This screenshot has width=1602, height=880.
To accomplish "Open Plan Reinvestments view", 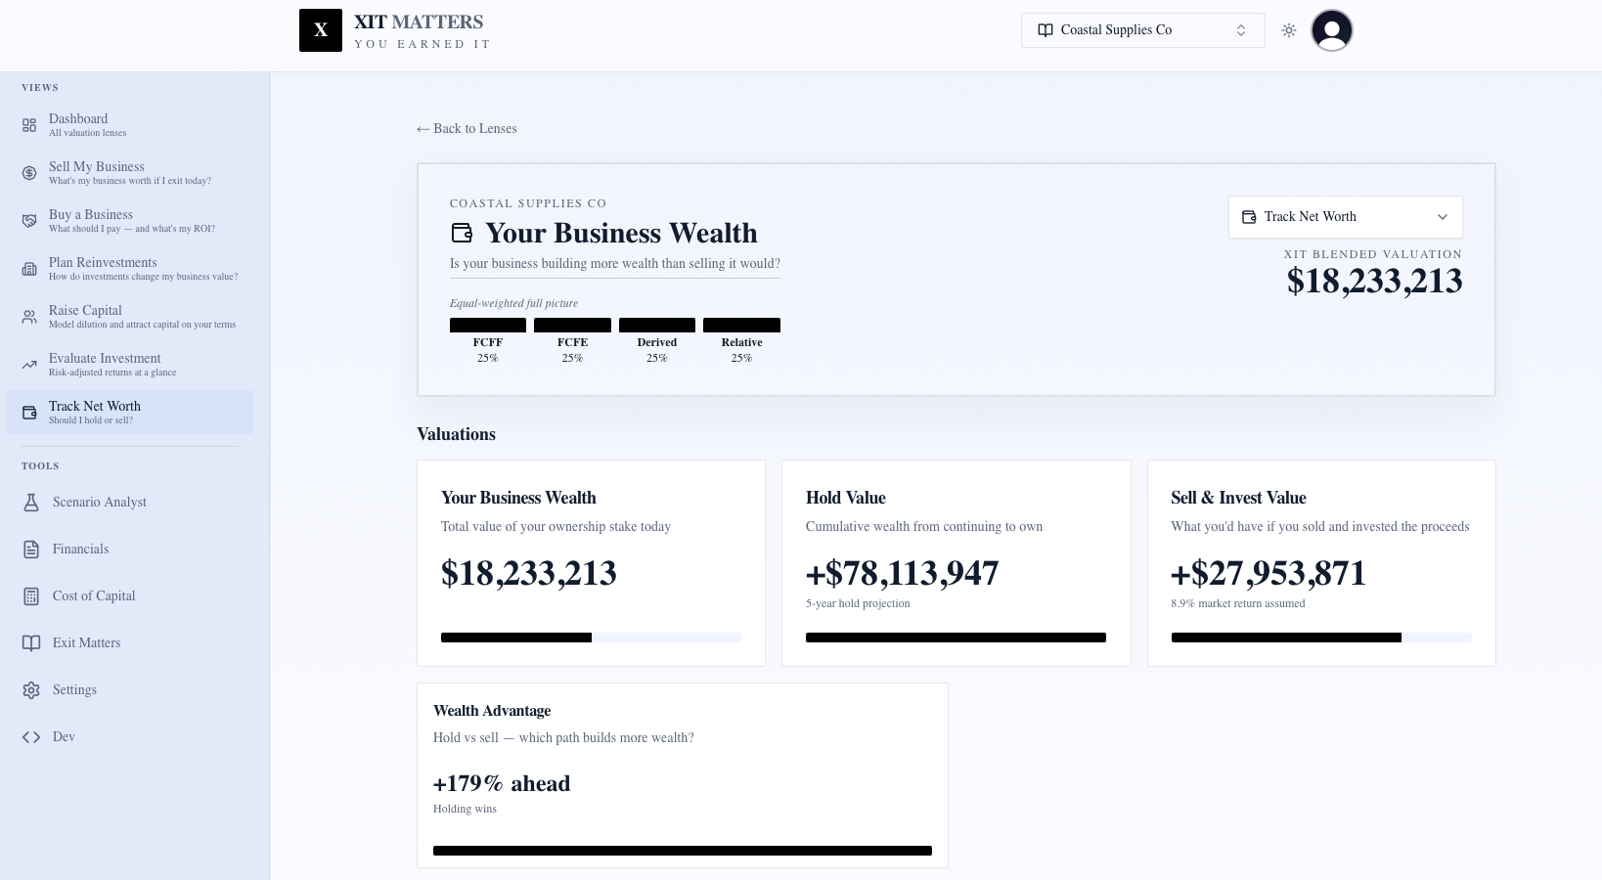I will click(x=129, y=269).
